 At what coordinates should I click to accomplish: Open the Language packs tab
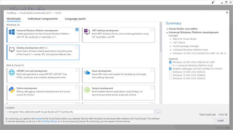point(75,19)
